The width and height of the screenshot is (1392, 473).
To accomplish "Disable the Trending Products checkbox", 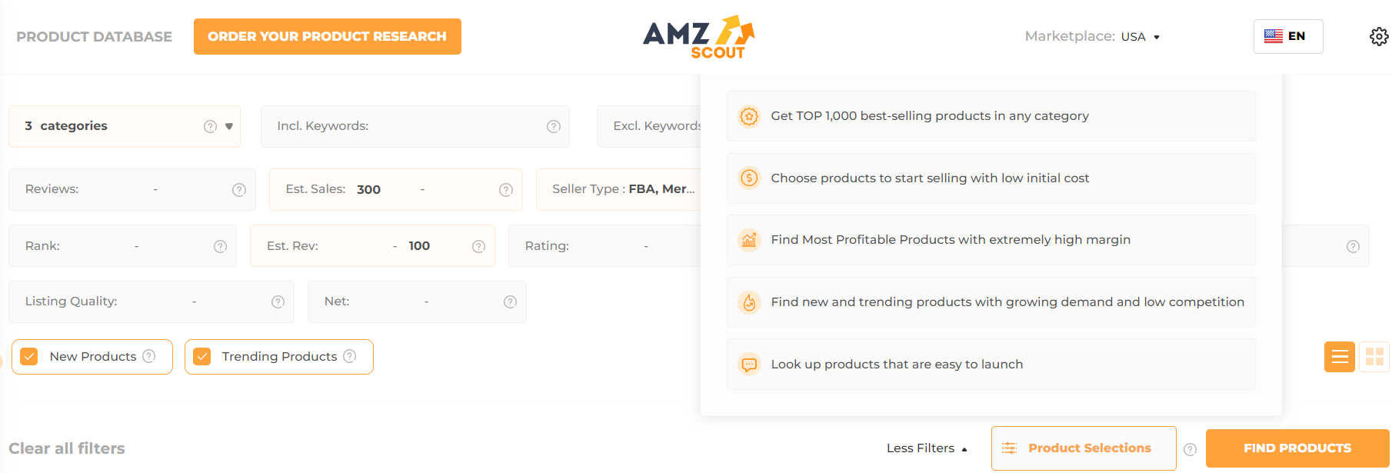I will [x=203, y=356].
